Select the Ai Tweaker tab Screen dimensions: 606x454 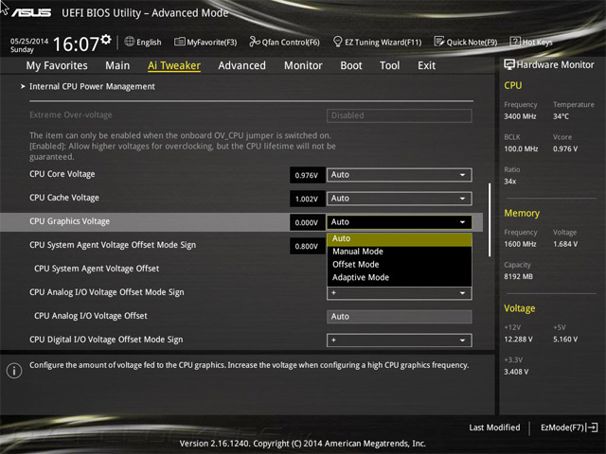[x=174, y=65]
